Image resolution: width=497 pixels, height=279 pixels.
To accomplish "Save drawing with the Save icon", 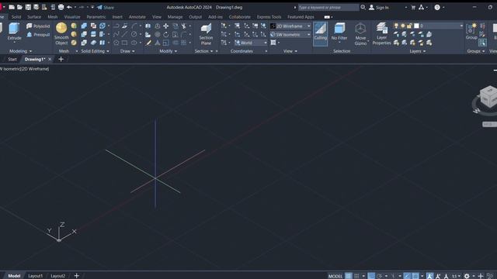I will [28, 7].
